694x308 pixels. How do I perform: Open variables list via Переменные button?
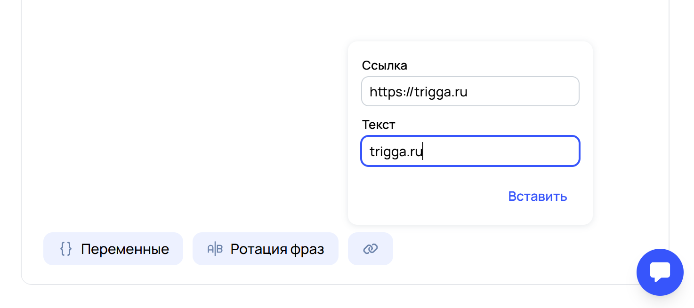tap(113, 249)
